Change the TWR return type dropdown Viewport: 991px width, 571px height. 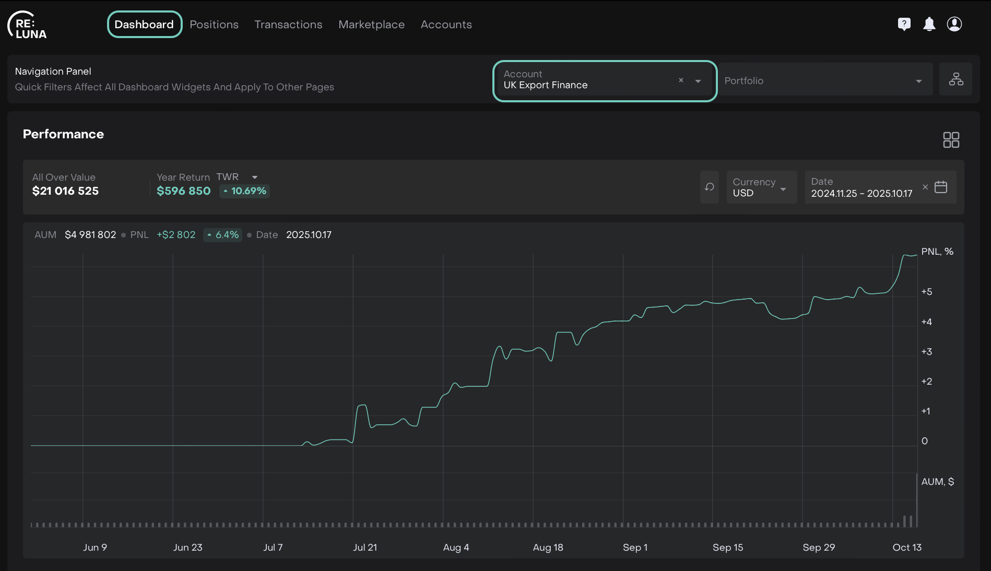coord(254,177)
